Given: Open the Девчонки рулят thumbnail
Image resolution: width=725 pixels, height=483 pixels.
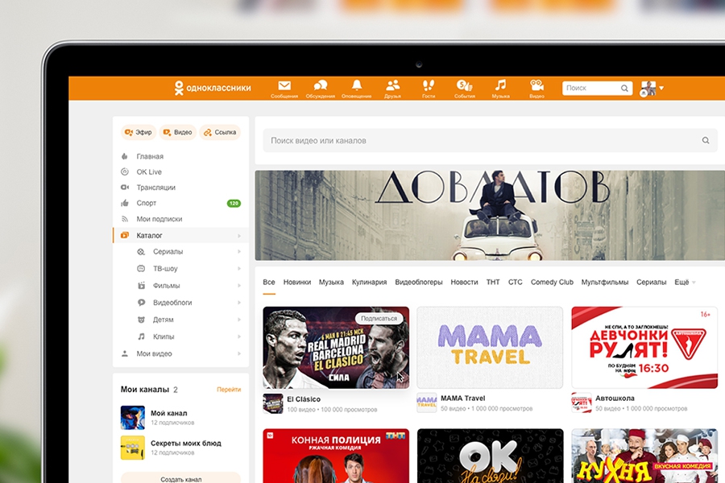Looking at the screenshot, I should pos(644,348).
